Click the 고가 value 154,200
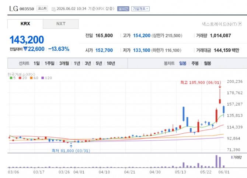The height and width of the screenshot is (178, 247). point(142,35)
